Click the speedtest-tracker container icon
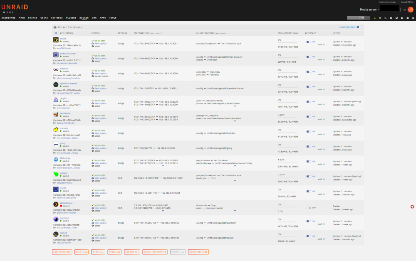 coord(56,84)
